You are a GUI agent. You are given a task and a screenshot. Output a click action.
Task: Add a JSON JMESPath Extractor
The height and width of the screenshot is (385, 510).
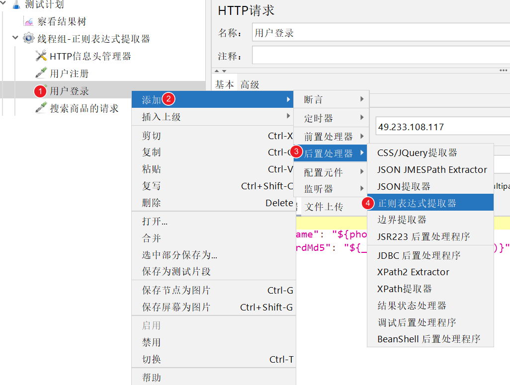[430, 169]
